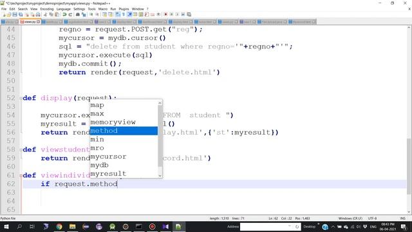Screen dimensions: 412x232
Task: Toggle the Indent guide toolbar icon
Action: [129, 14]
